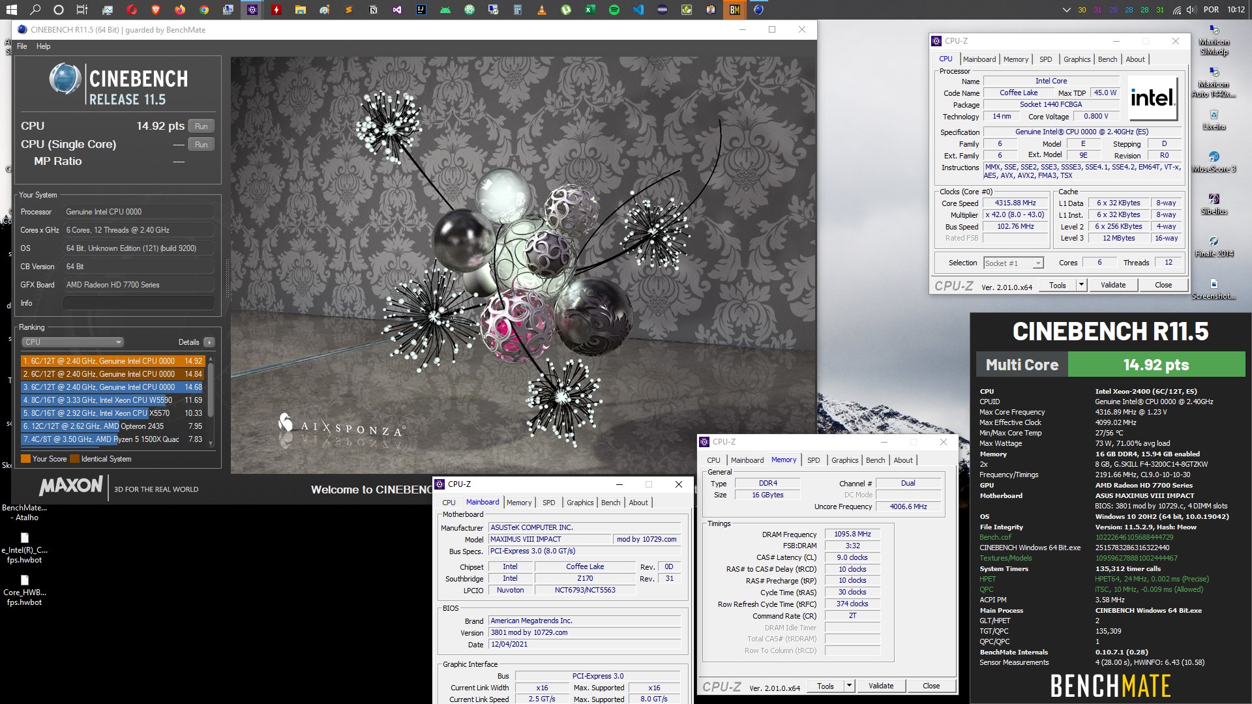The height and width of the screenshot is (704, 1252).
Task: Open About tab in Memory CPU-Z window
Action: coord(902,460)
